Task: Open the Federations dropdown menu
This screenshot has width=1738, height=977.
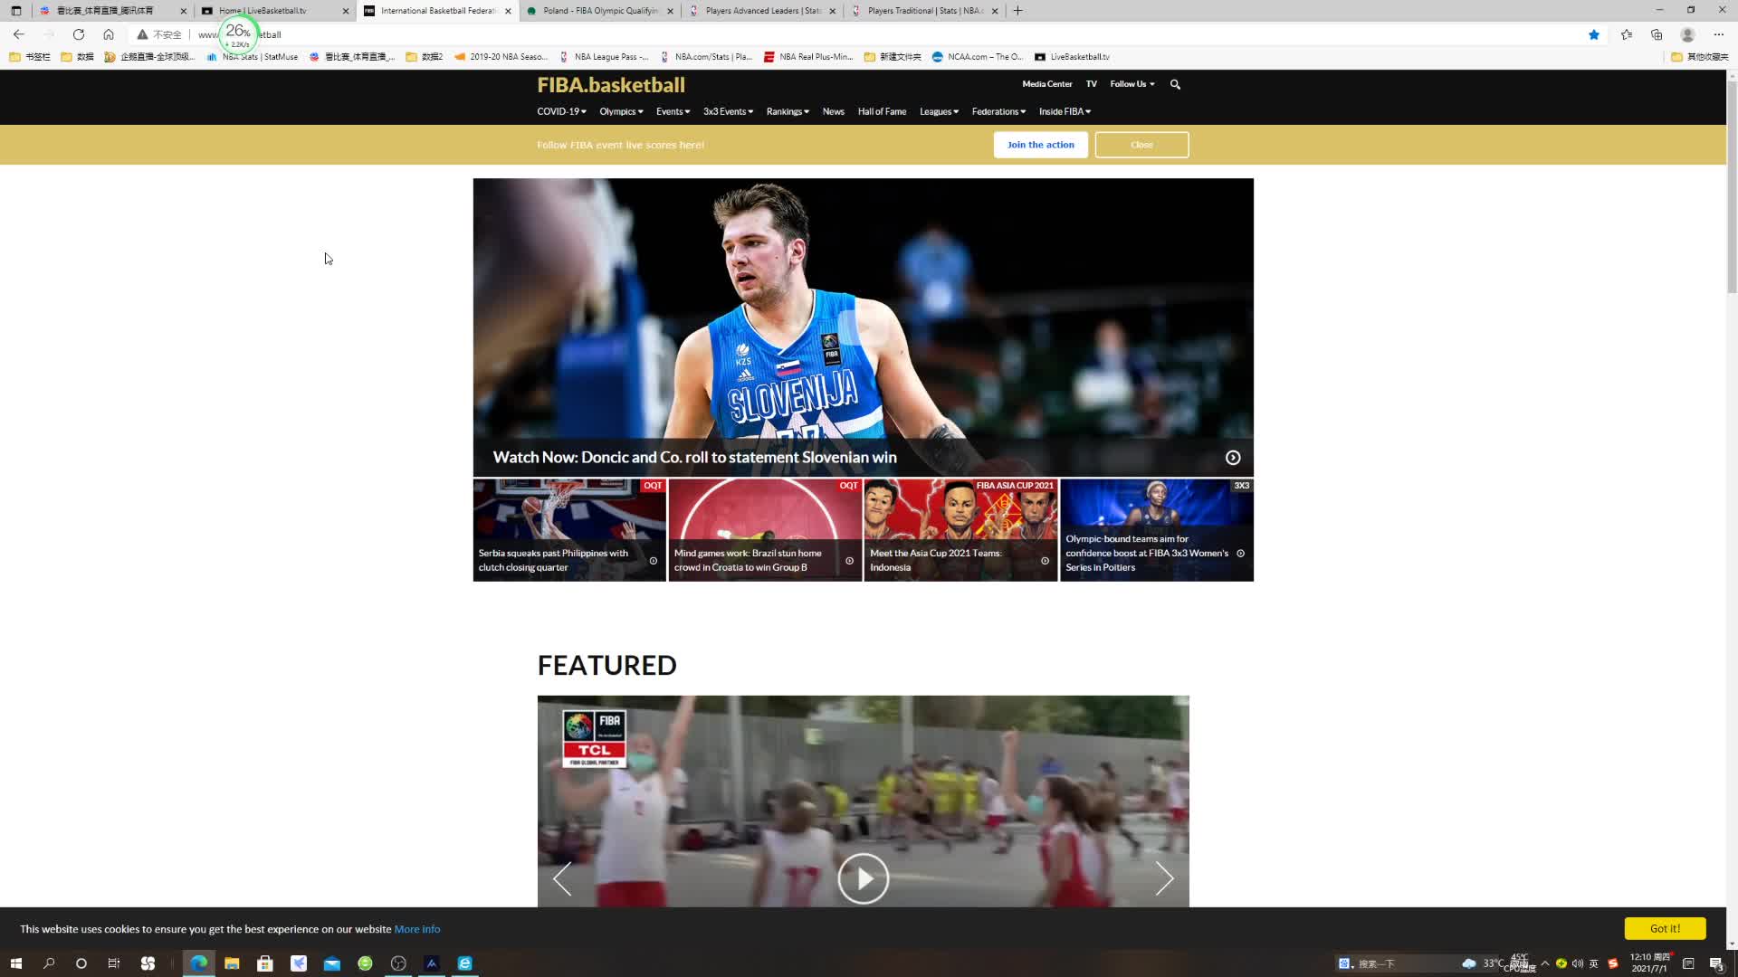Action: [998, 111]
